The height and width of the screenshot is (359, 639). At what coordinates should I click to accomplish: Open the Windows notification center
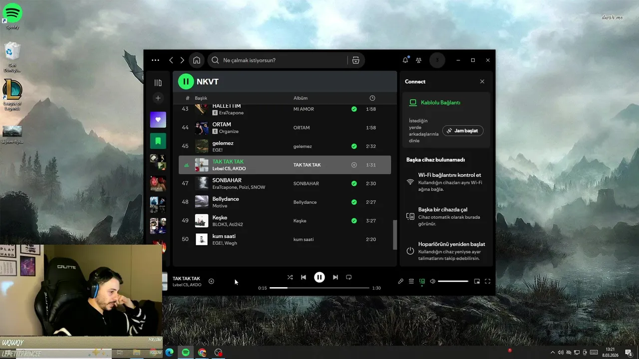point(629,353)
